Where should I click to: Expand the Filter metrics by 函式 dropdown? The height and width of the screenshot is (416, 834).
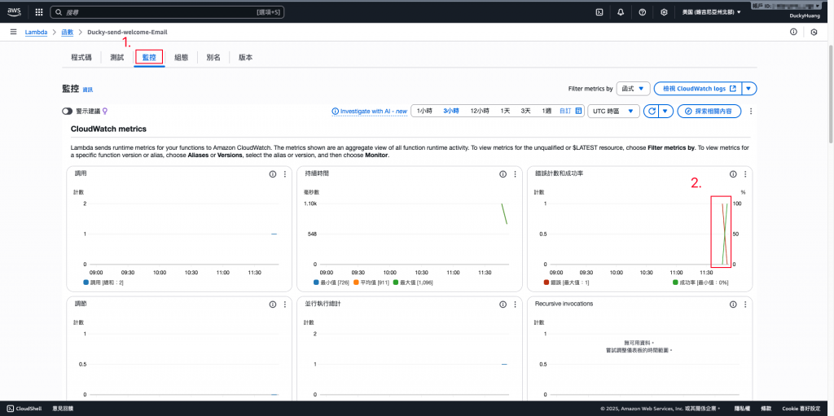tap(633, 88)
